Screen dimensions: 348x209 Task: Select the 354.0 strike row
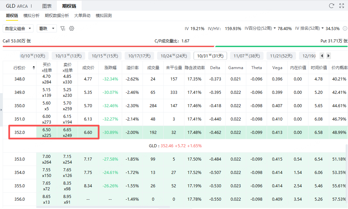click(x=175, y=173)
